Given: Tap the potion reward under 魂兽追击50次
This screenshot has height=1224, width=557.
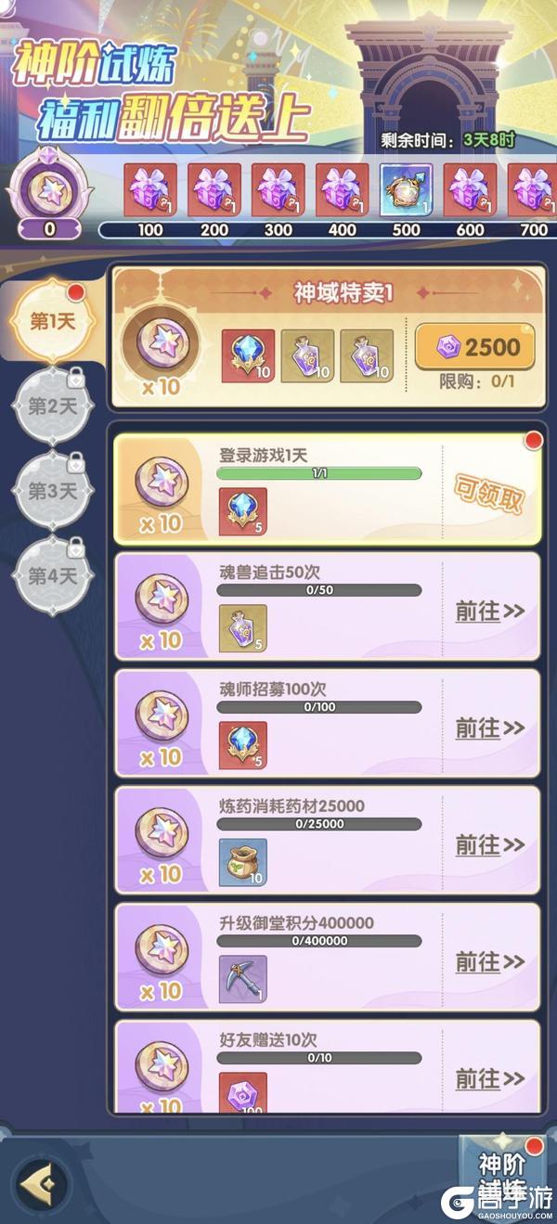Looking at the screenshot, I should point(243,628).
